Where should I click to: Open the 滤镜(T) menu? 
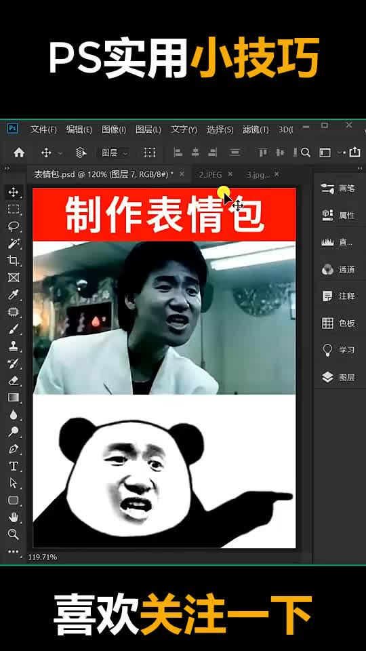[256, 130]
